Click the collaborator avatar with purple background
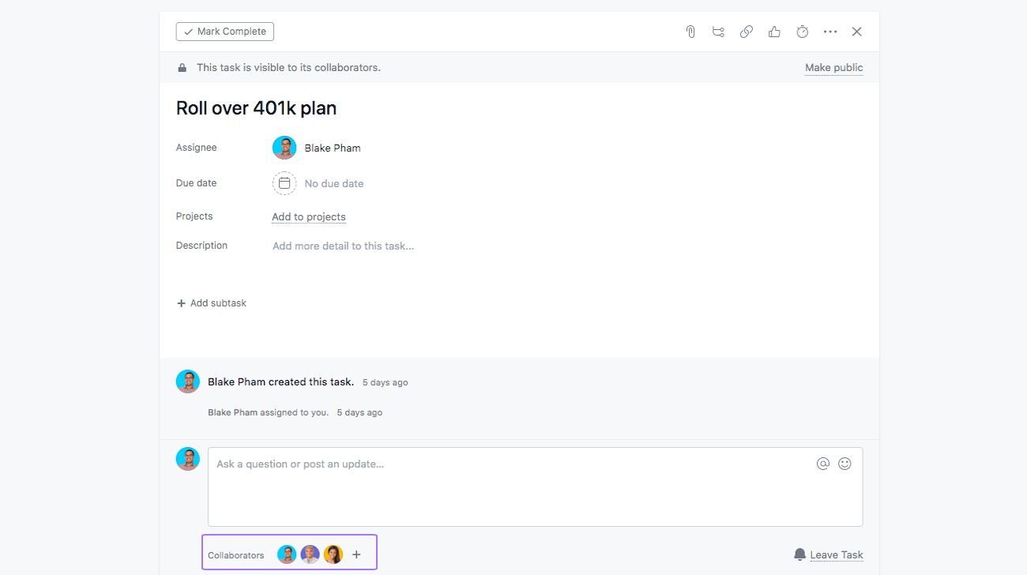Screen dimensions: 1027x575 click(310, 554)
